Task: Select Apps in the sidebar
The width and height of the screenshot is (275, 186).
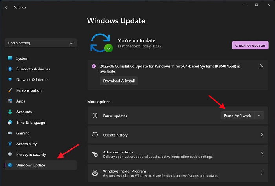Action: pos(41,101)
